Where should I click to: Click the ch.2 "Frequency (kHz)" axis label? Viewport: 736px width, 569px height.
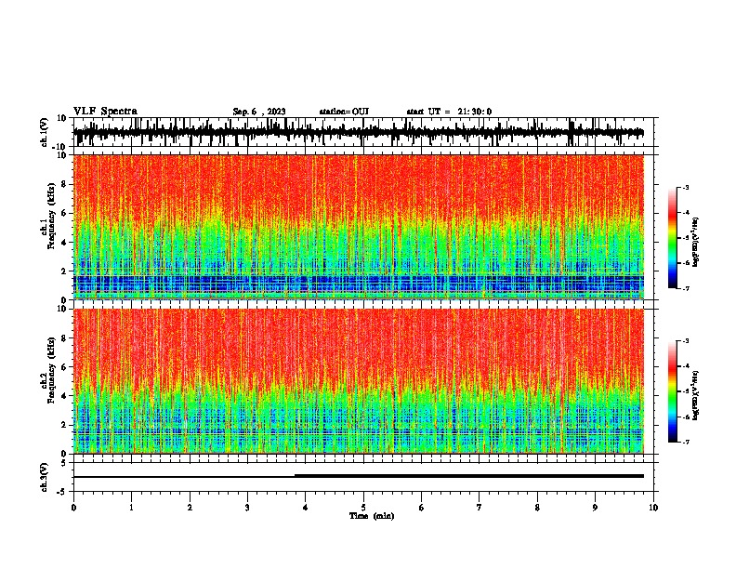[51, 370]
